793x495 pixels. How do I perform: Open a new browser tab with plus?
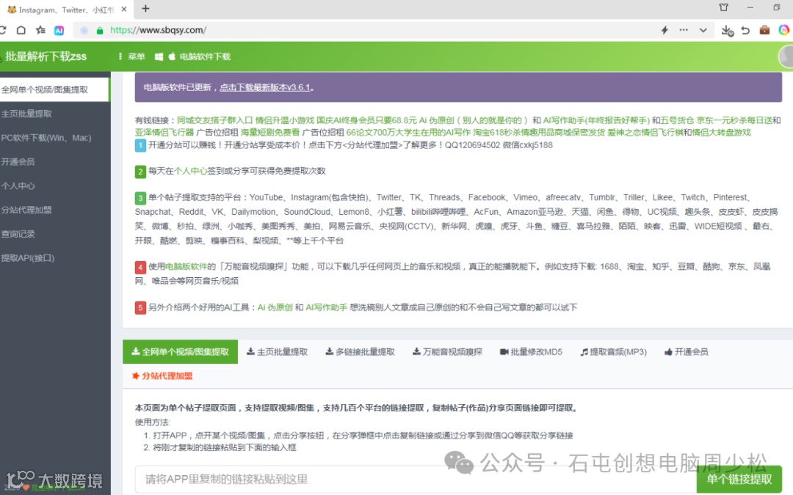tap(145, 9)
